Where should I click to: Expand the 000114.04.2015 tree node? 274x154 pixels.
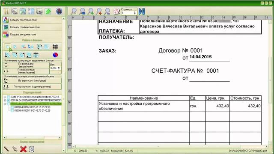[5, 101]
